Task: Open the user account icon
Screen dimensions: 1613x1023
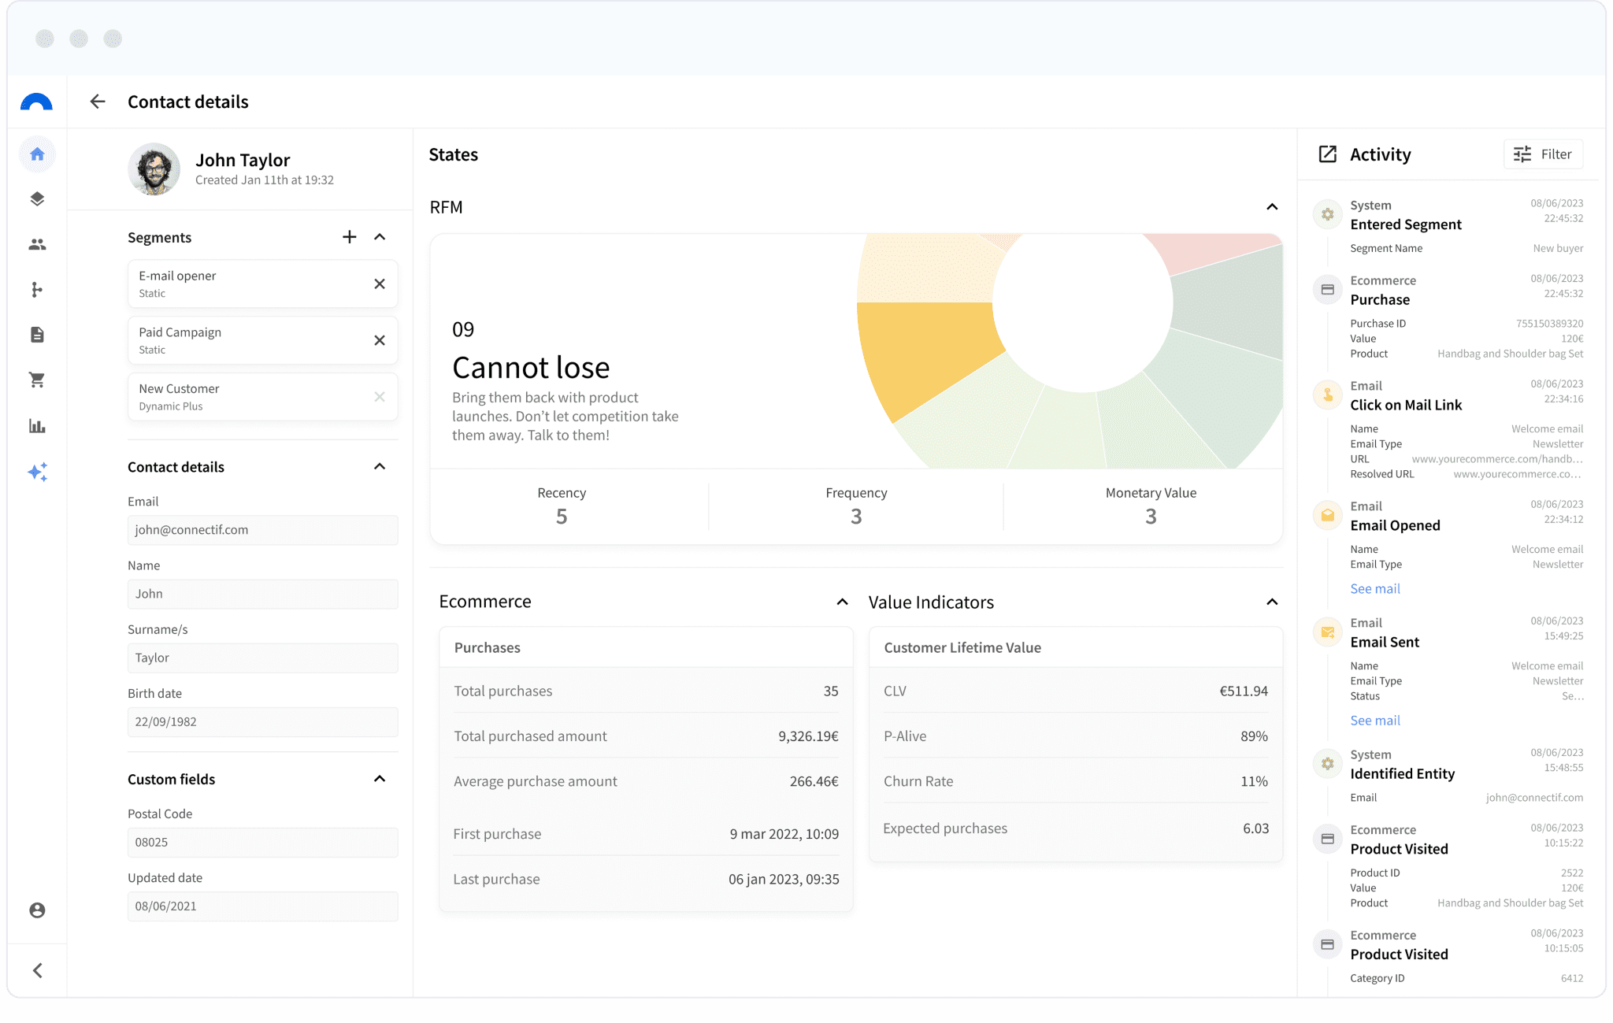Action: (x=37, y=910)
